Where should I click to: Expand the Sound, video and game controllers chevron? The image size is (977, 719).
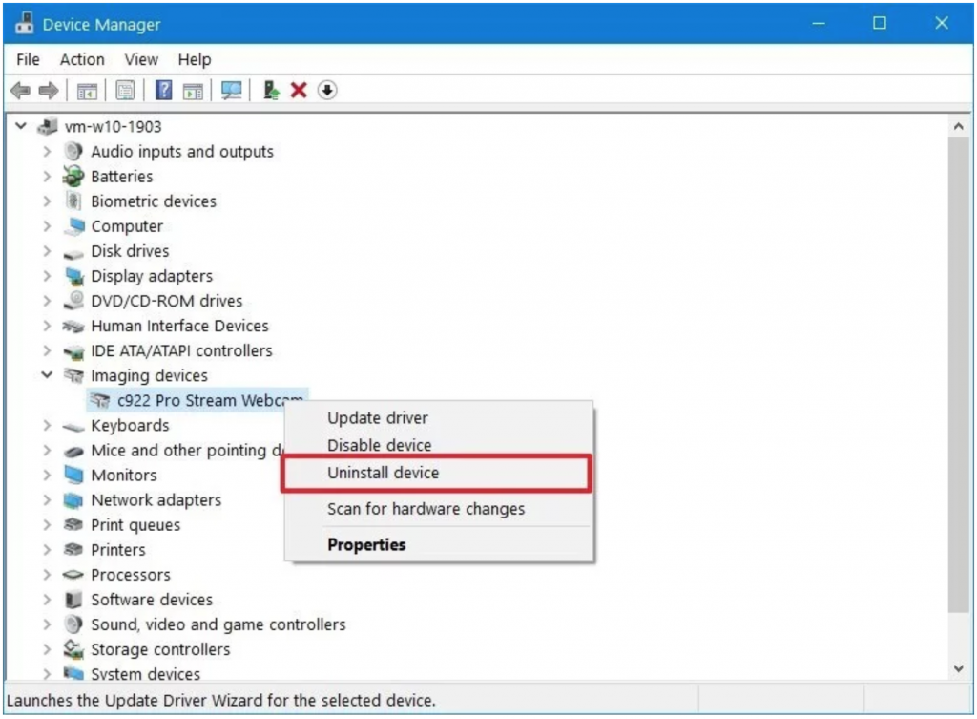tap(47, 624)
